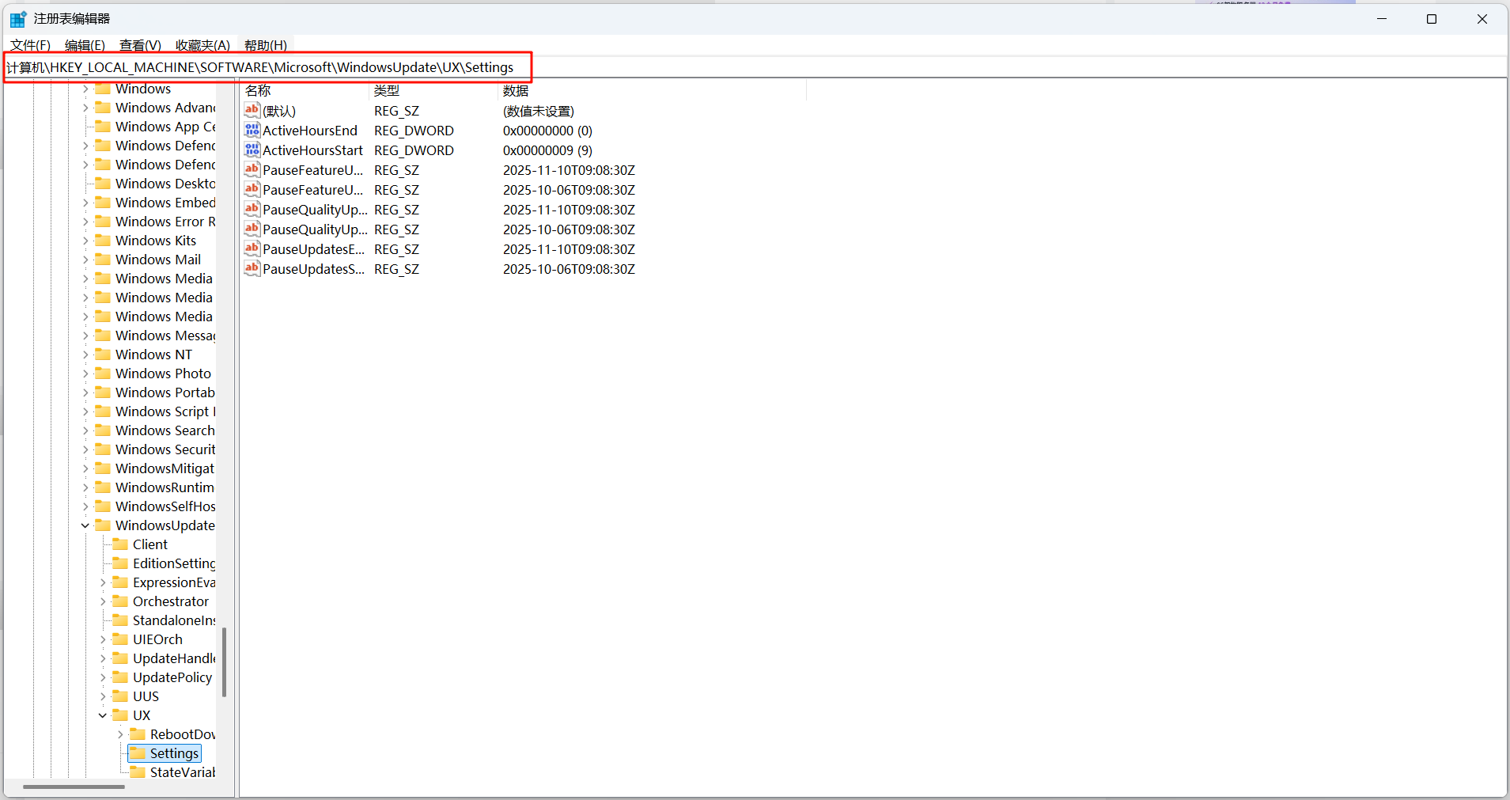
Task: Collapse the UX tree node
Action: [x=103, y=715]
